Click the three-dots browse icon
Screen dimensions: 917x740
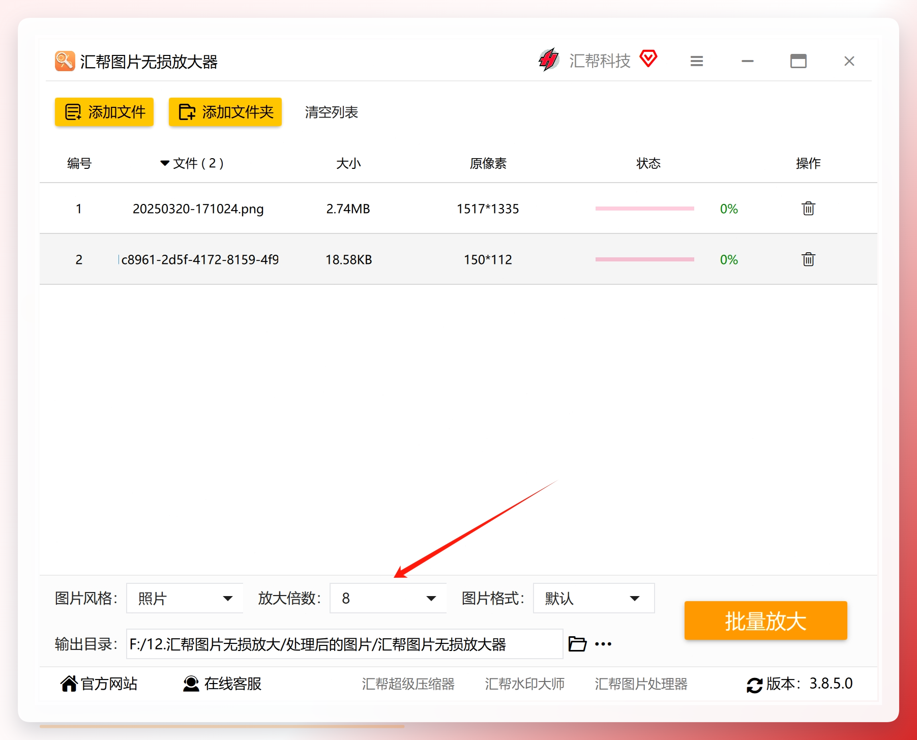(x=603, y=644)
